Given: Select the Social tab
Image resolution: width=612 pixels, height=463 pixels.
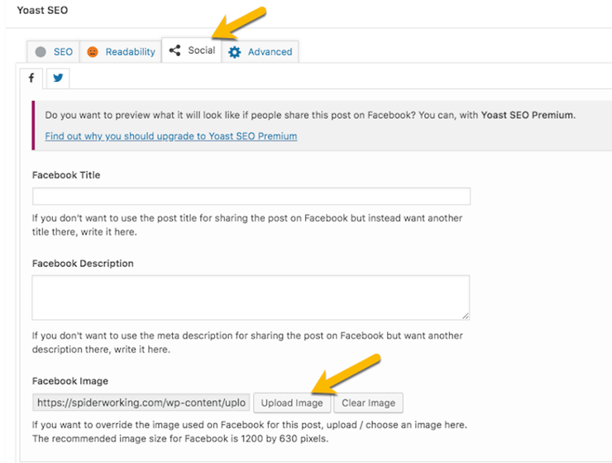Looking at the screenshot, I should tap(192, 50).
